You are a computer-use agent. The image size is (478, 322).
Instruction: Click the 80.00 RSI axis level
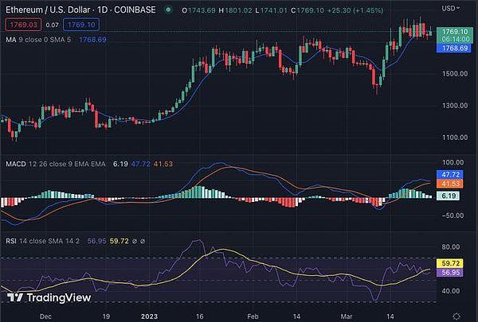[x=451, y=246]
